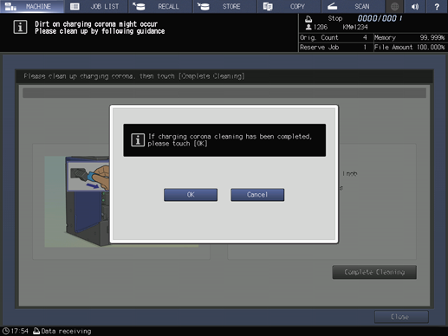448x336 pixels.
Task: Switch to the JOB LIST tab
Action: pos(96,6)
